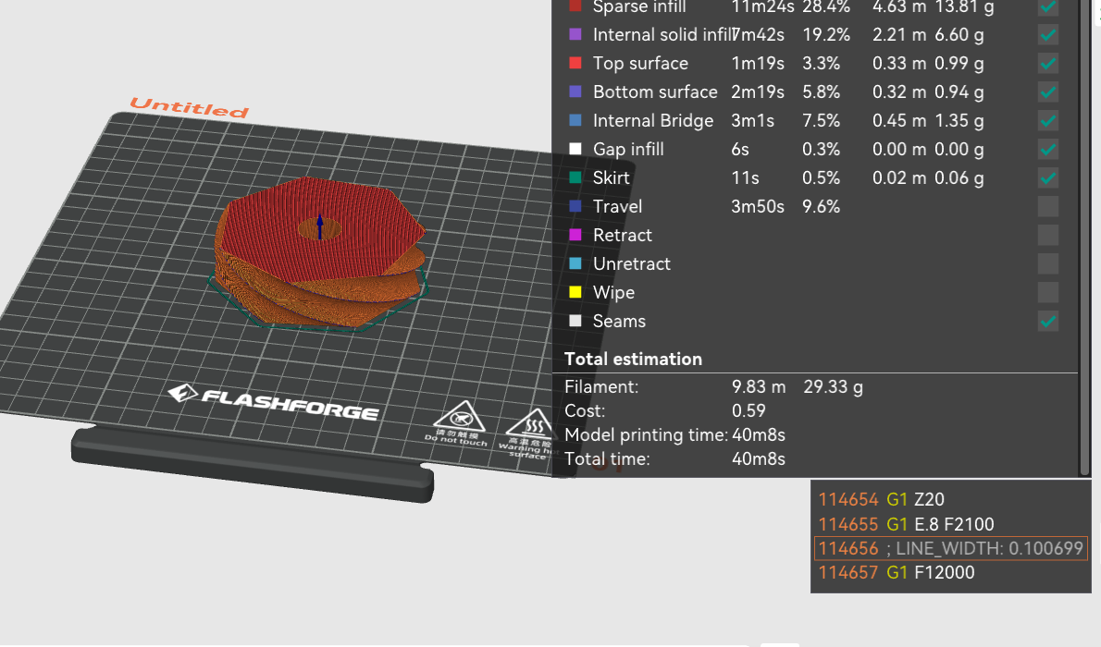Click the magenta Retract color swatch
1101x647 pixels.
pos(575,235)
